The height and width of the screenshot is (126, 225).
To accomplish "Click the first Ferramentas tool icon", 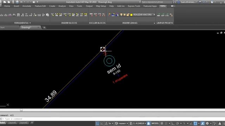I will [x=2, y=15].
